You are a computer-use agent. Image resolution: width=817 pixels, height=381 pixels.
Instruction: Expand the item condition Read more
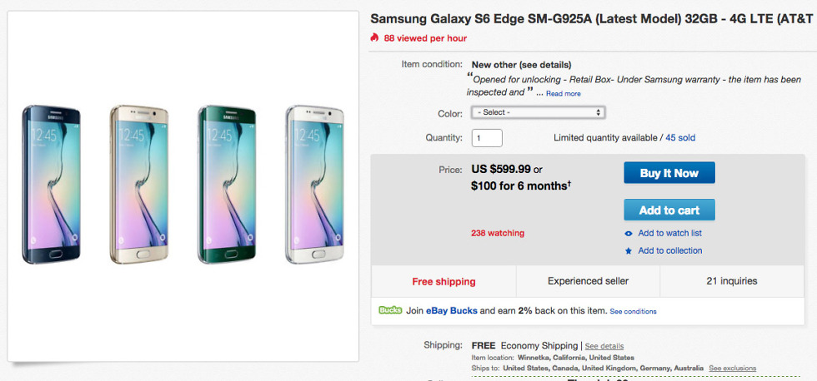point(564,94)
